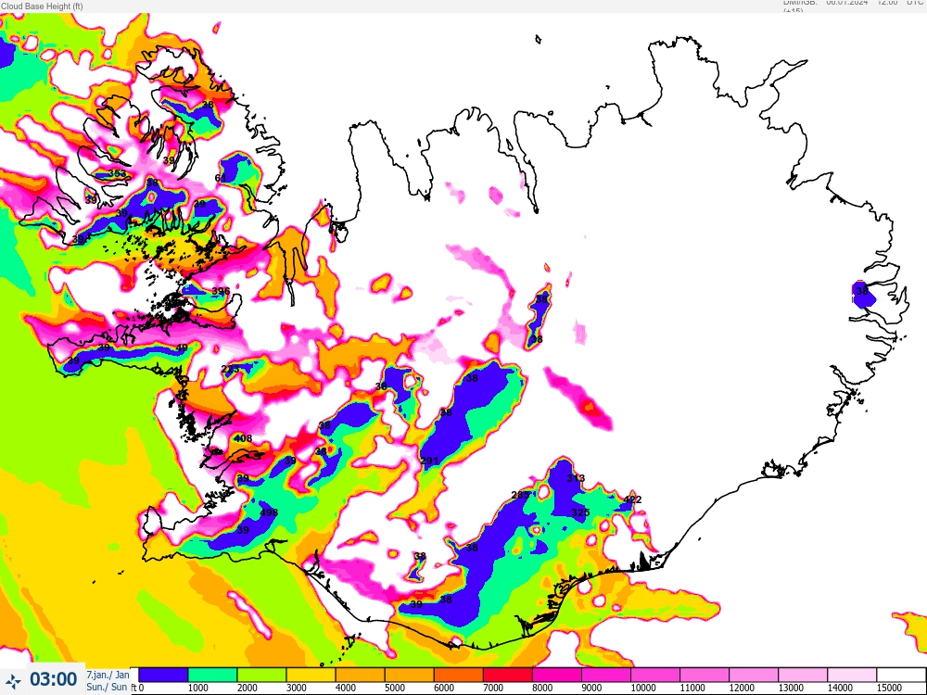Click the '9000' legend scale label
The height and width of the screenshot is (695, 927).
tap(591, 688)
